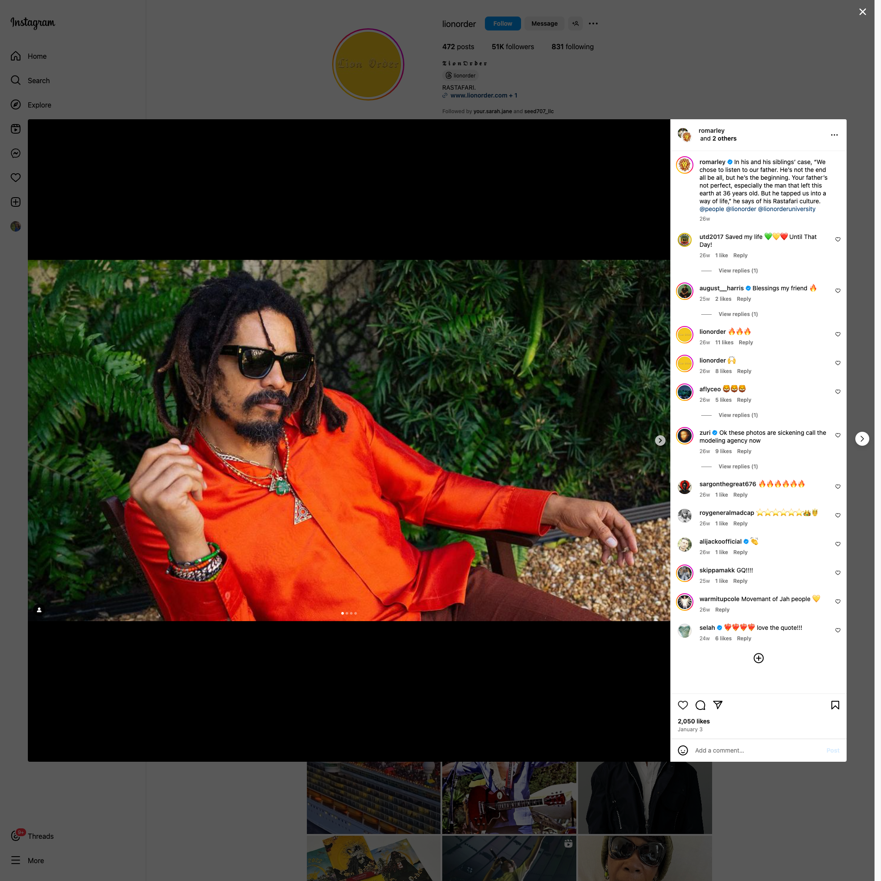Viewport: 881px width, 881px height.
Task: Open the More menu in sidebar
Action: click(x=27, y=861)
